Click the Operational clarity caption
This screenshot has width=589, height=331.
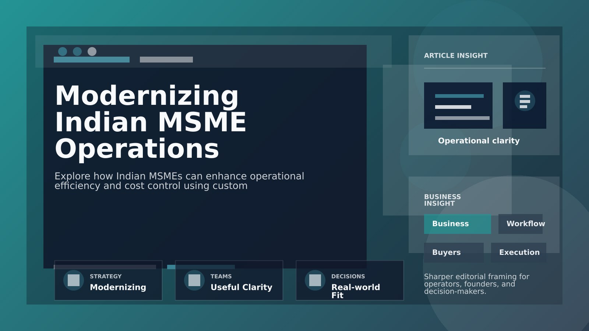point(479,141)
